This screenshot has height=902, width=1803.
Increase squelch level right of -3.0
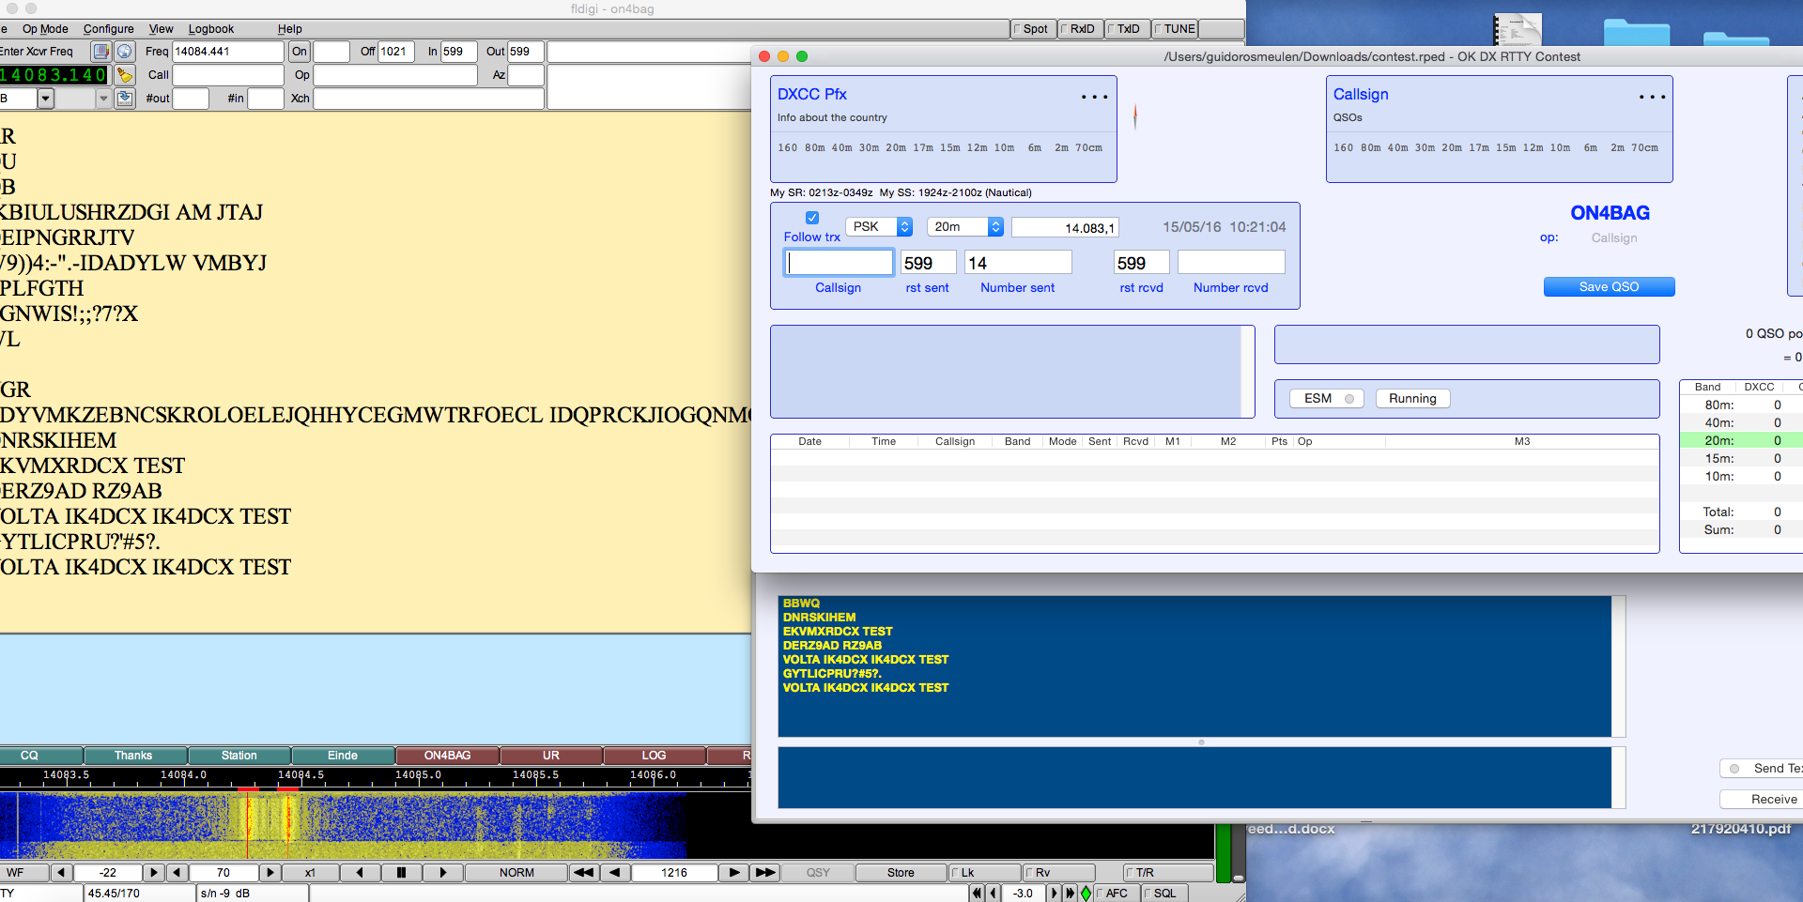coord(1054,893)
